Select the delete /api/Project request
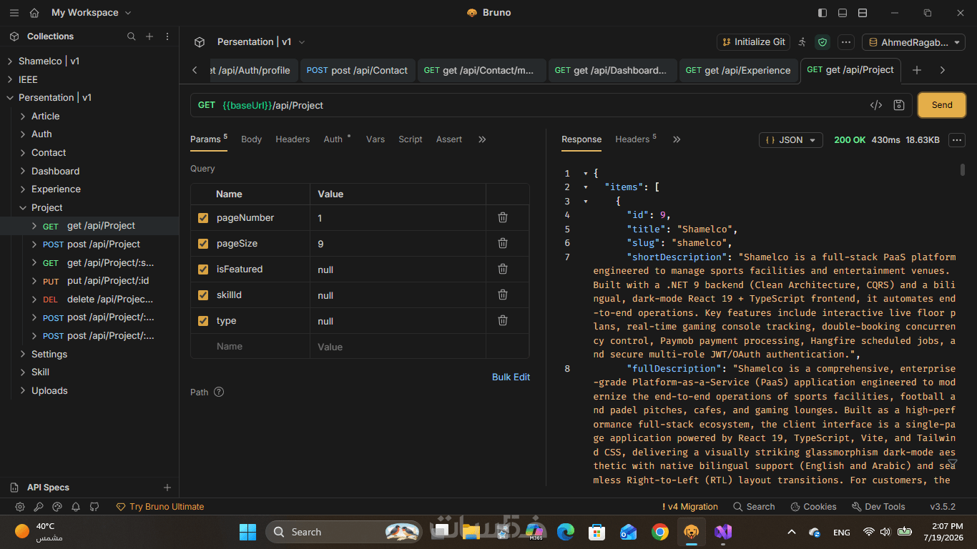The image size is (977, 549). click(x=99, y=299)
